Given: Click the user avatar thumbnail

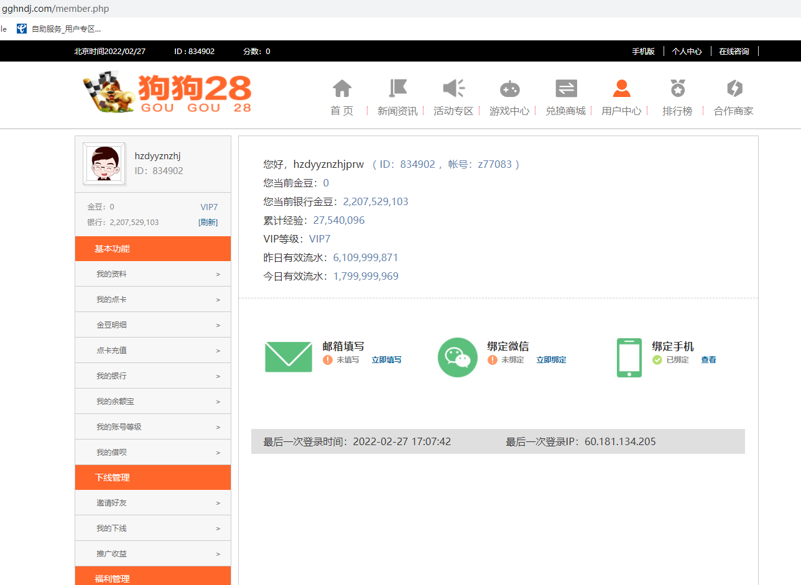Looking at the screenshot, I should click(x=104, y=164).
